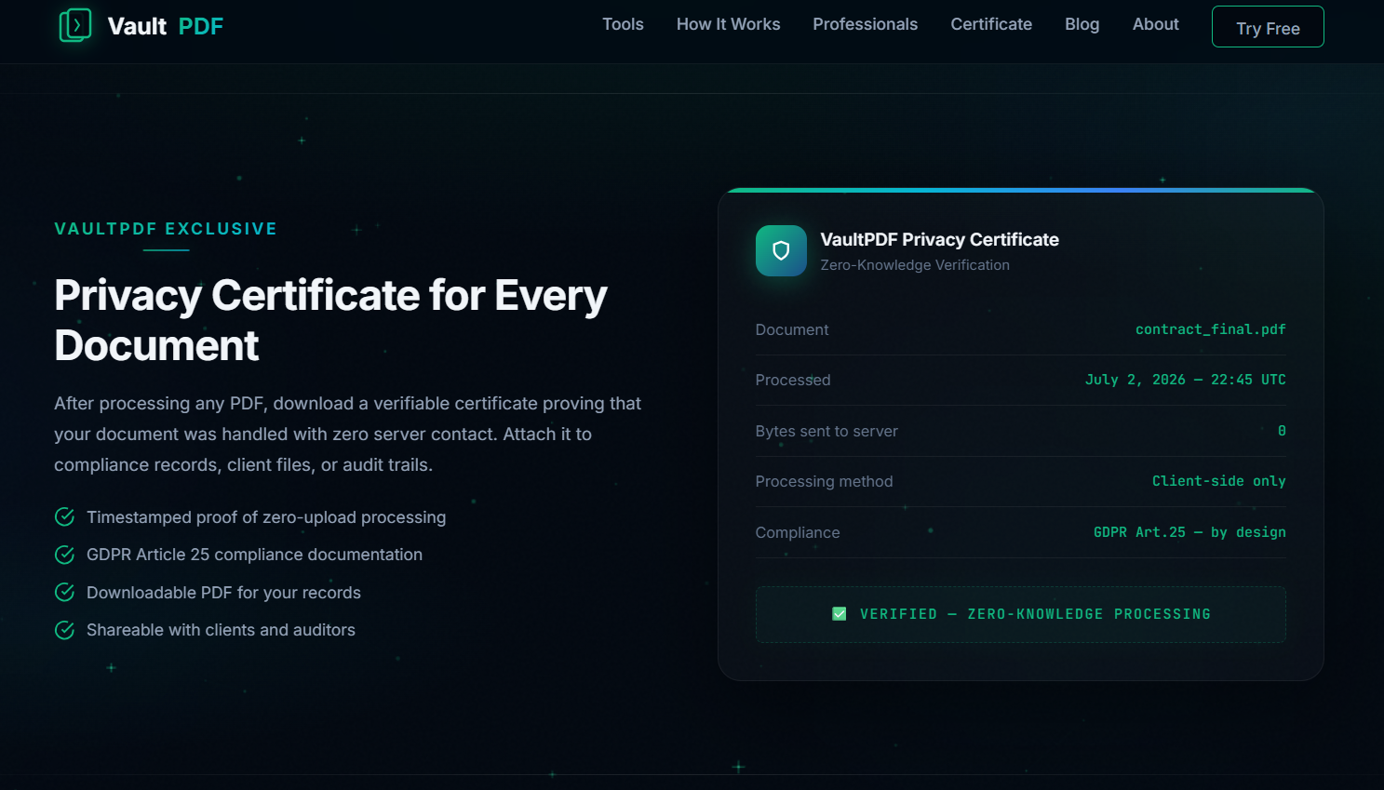1384x790 pixels.
Task: Click Downloadable PDF for your records text
Action: tap(223, 593)
